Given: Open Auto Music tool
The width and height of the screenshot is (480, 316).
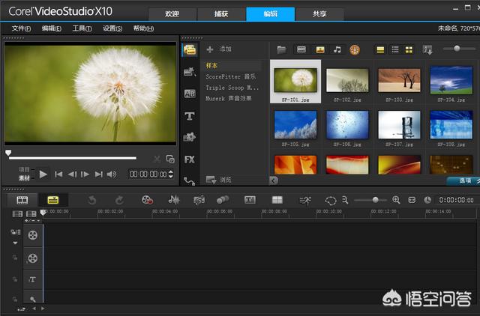Looking at the screenshot, I should point(199,200).
